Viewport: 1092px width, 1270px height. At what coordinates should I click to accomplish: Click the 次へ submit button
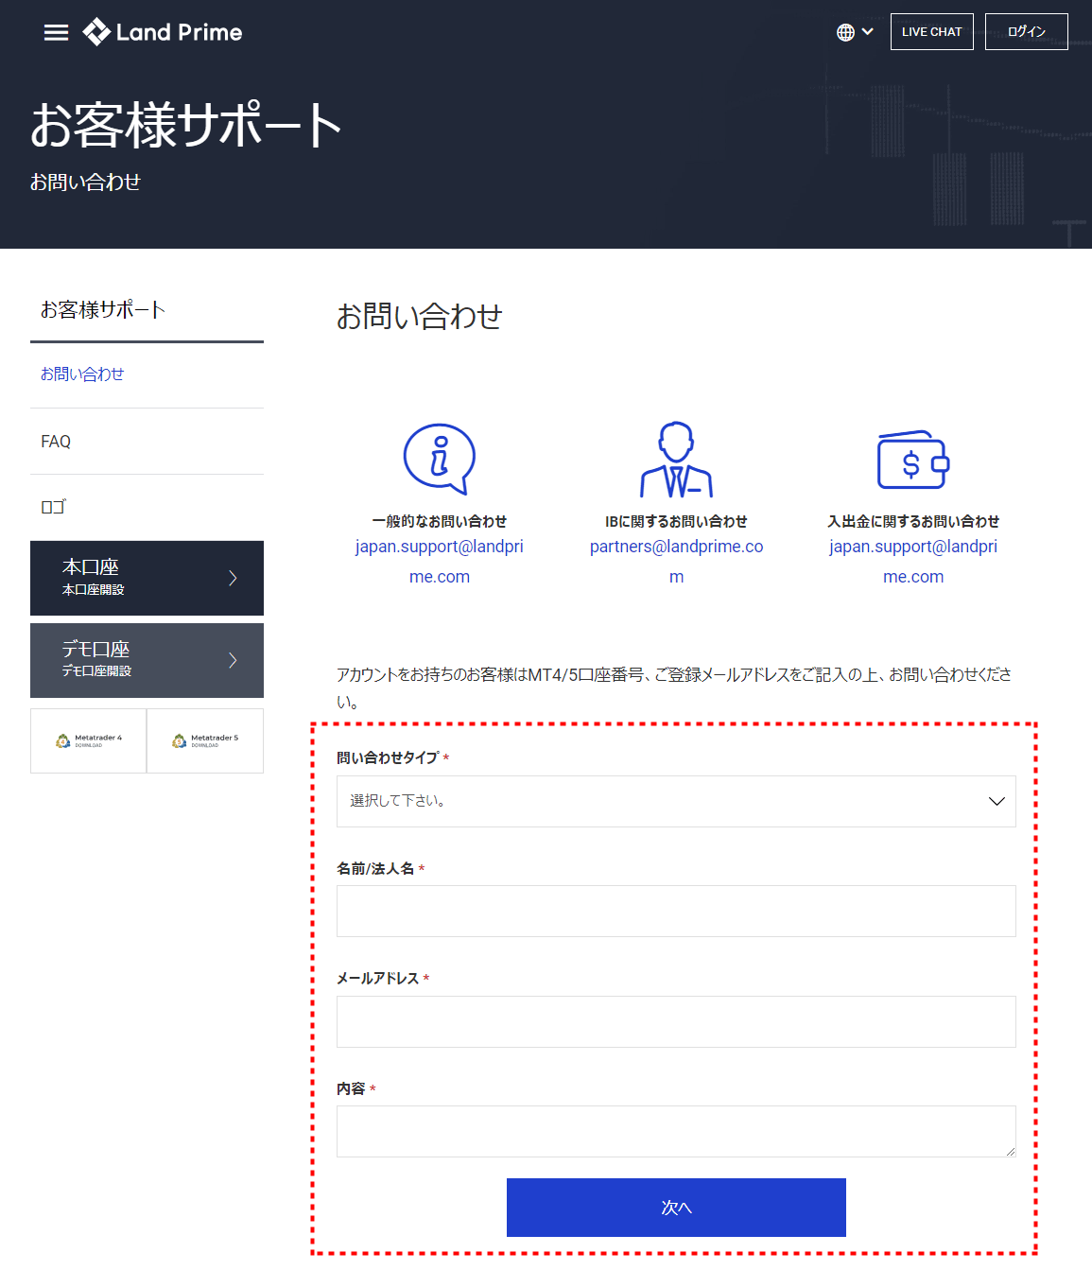click(676, 1208)
